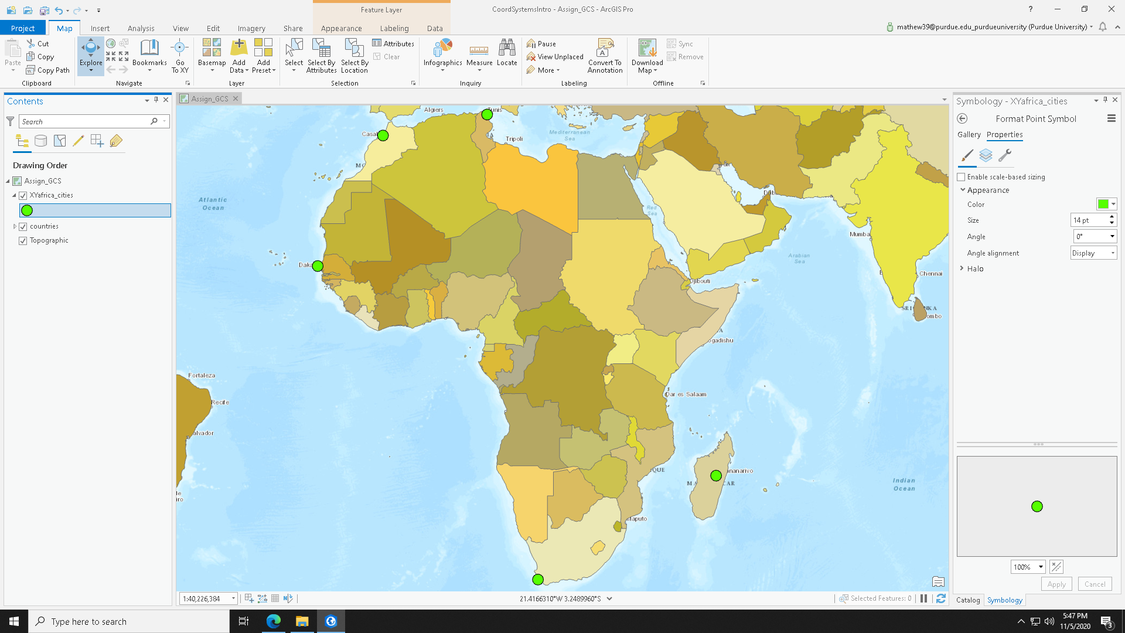Open Select By Attributes
Screen dimensions: 1125x633
(x=321, y=56)
